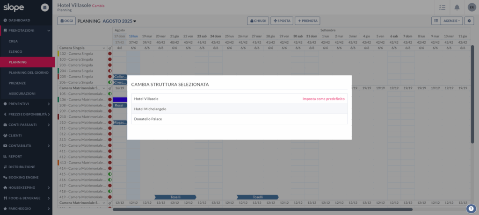479x215 pixels.
Task: Toggle the half-green status circle for room 415
Action: tap(109, 174)
